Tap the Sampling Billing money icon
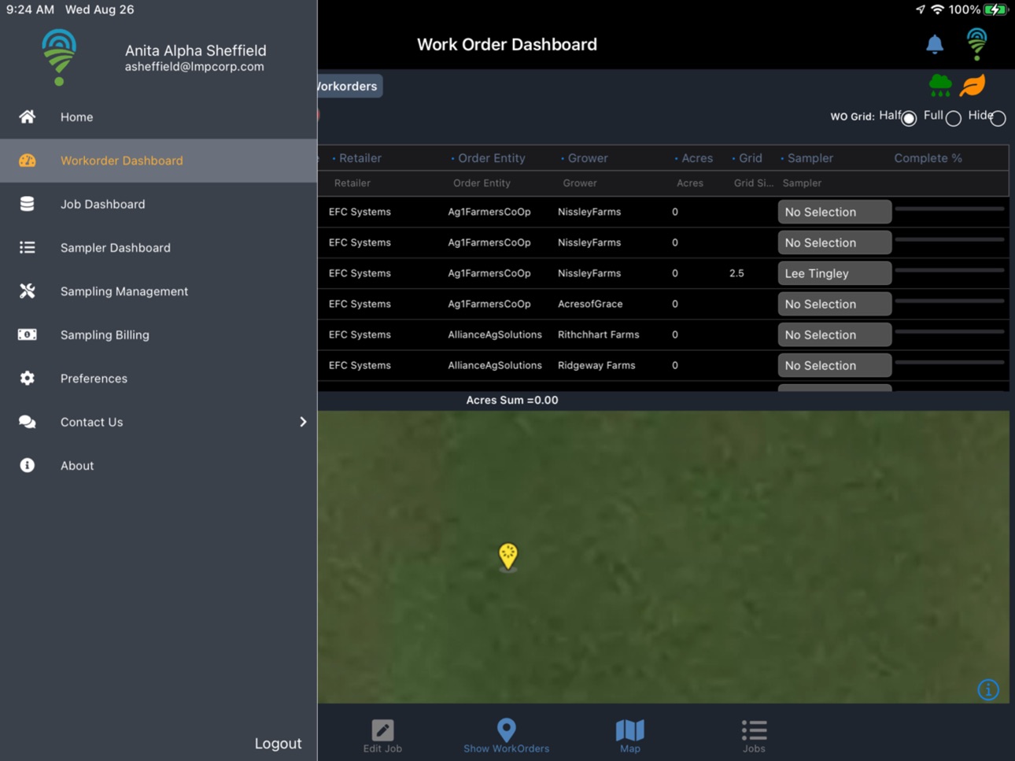The height and width of the screenshot is (761, 1015). (x=27, y=334)
